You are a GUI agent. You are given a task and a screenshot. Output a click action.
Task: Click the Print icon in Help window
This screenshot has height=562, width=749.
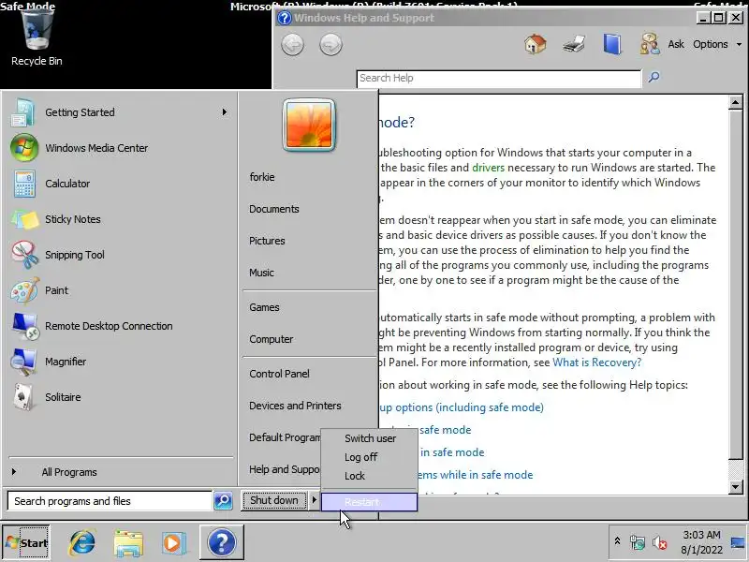point(574,44)
